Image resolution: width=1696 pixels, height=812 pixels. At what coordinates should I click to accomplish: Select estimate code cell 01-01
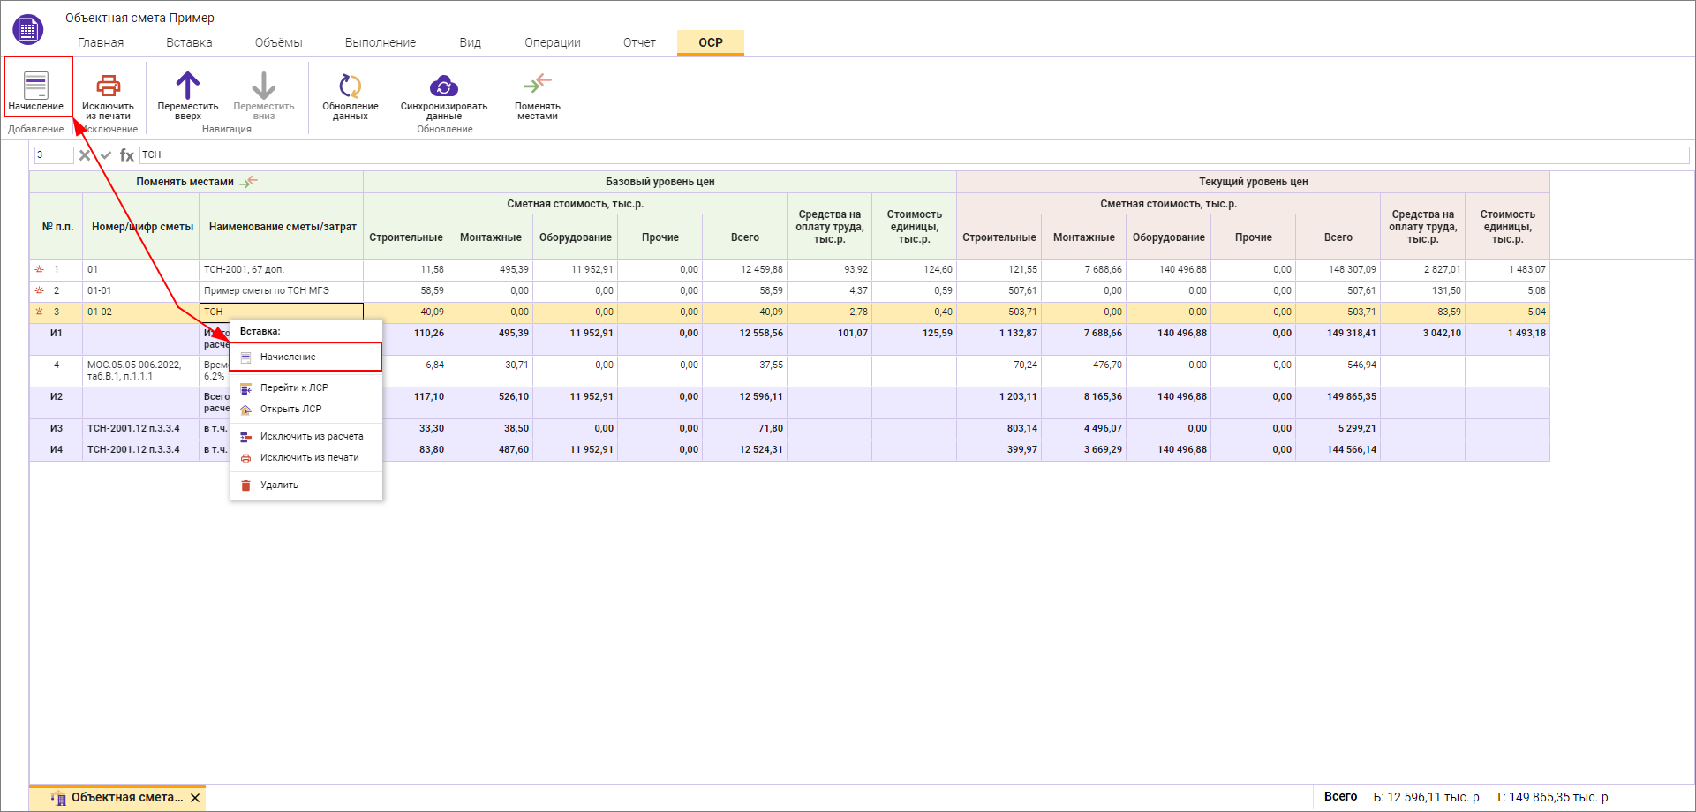140,290
